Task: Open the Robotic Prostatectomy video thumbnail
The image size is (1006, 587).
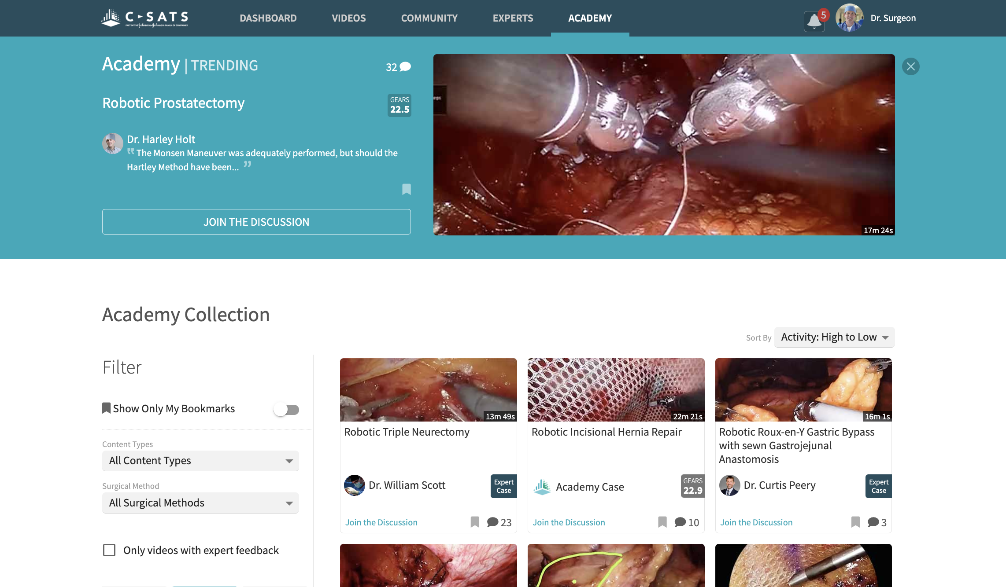Action: (x=664, y=145)
